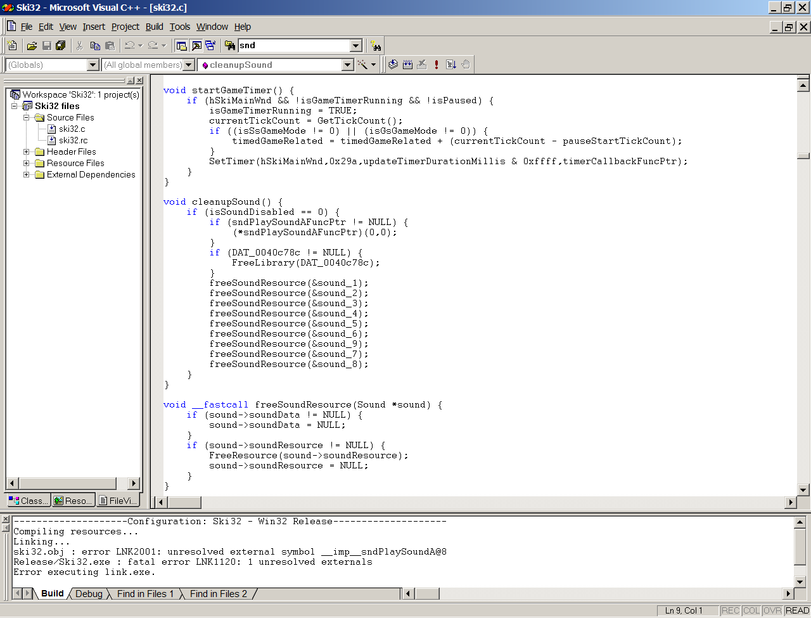Click the Open file toolbar icon
The width and height of the screenshot is (811, 618).
(32, 46)
